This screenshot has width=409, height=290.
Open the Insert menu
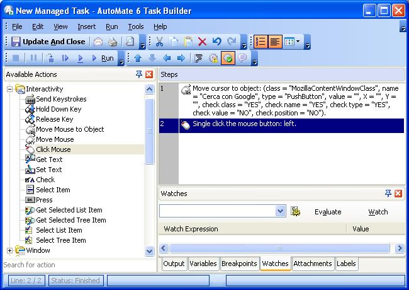point(87,26)
